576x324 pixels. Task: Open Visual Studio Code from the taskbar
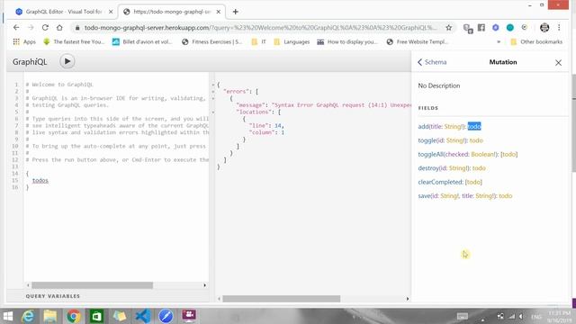coord(142,316)
